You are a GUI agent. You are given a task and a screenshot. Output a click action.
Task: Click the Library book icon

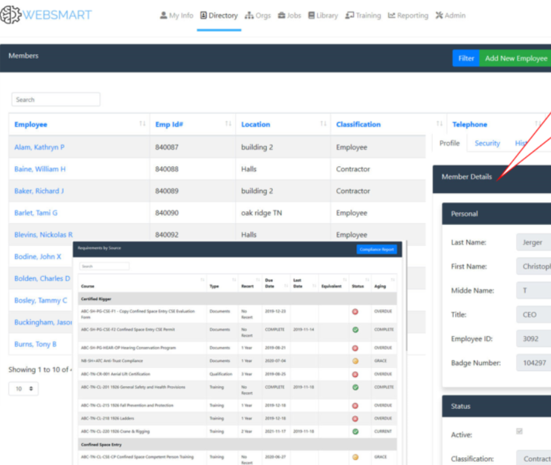pyautogui.click(x=311, y=15)
